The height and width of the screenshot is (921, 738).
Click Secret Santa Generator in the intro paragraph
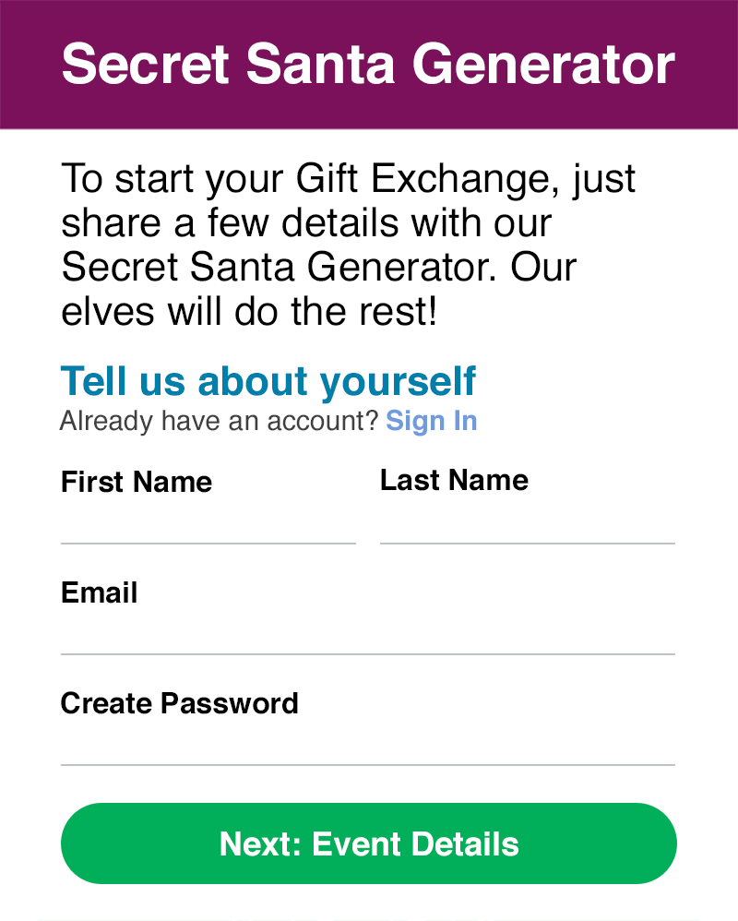click(280, 268)
